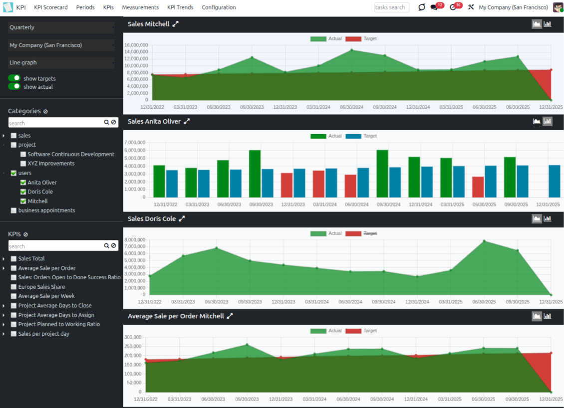The height and width of the screenshot is (408, 564).
Task: Expand the sales category tree node
Action: click(3, 136)
